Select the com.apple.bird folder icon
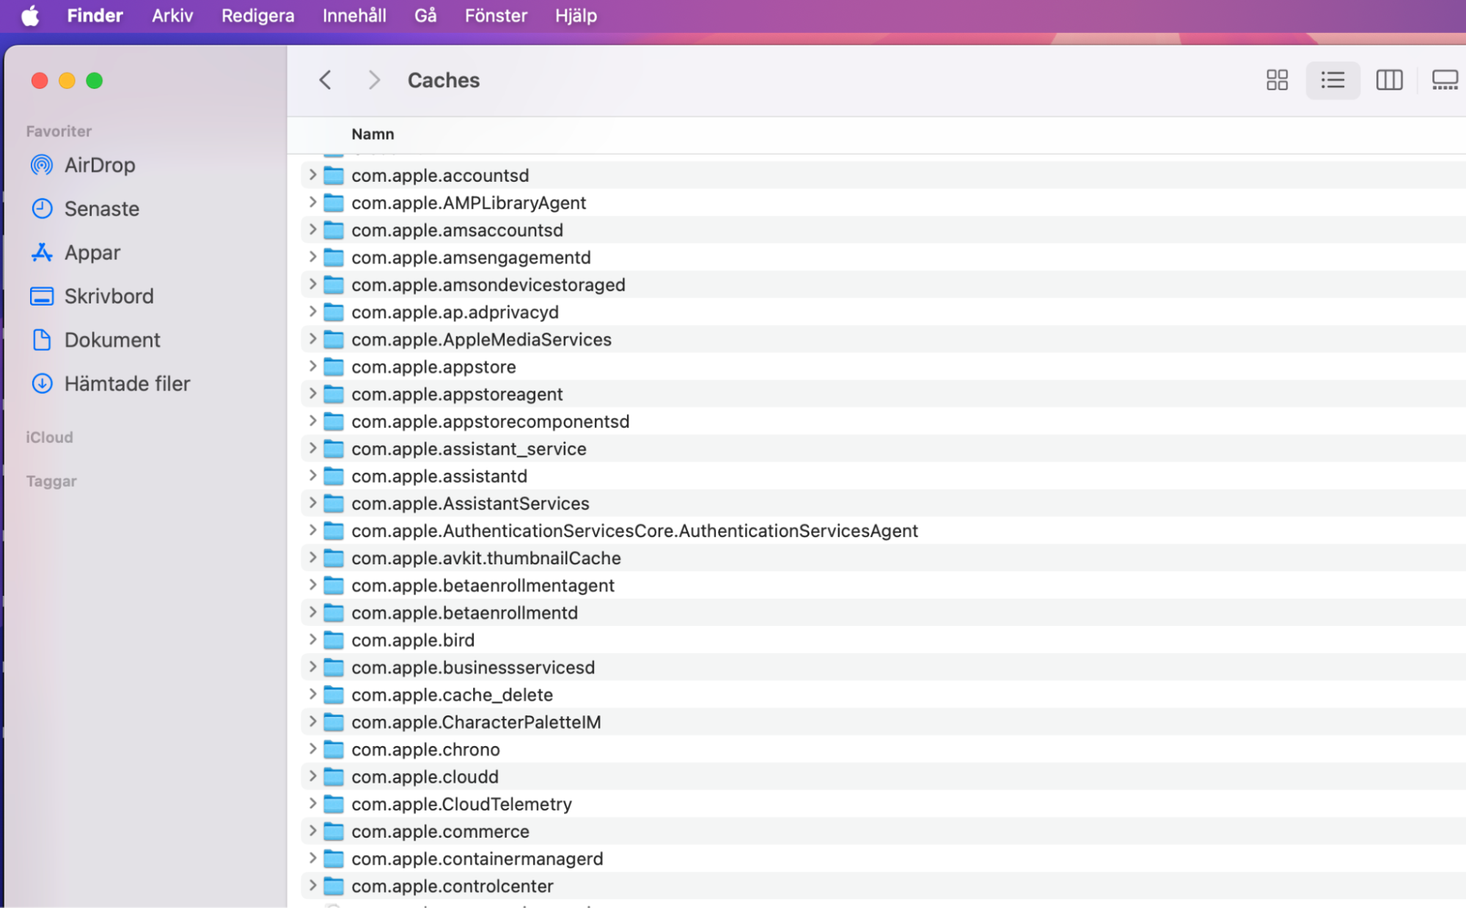 click(334, 641)
